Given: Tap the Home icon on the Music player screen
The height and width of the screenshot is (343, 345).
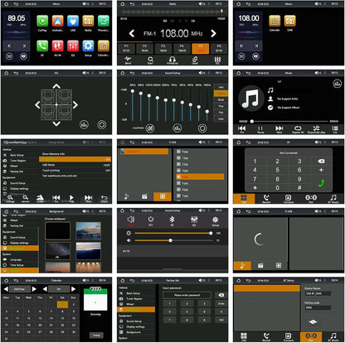Looking at the screenshot, I should tap(239, 73).
